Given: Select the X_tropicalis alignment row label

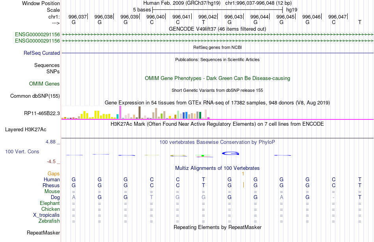Looking at the screenshot, I should (x=46, y=215).
